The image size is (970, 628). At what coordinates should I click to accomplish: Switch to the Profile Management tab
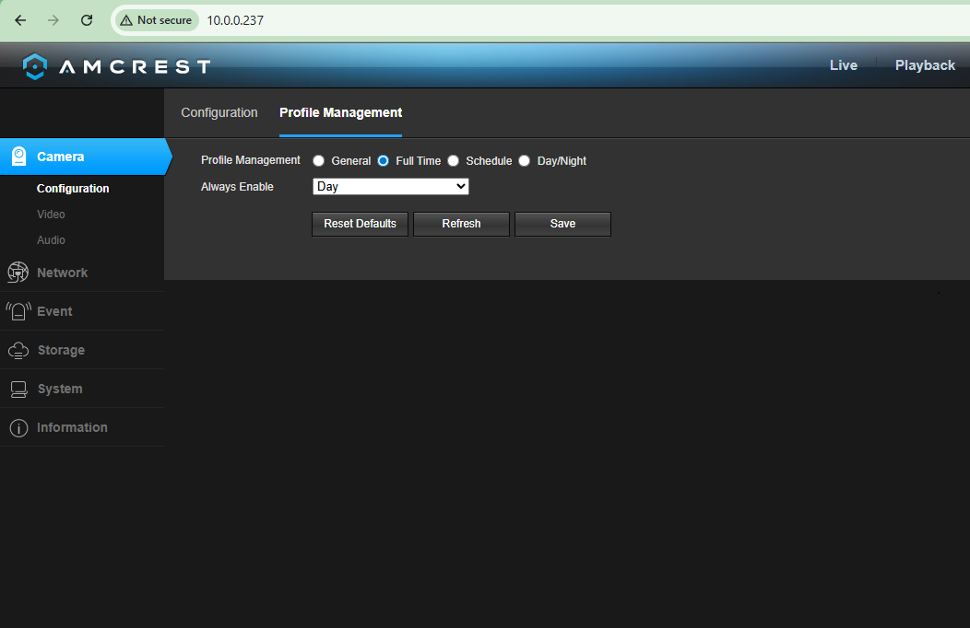coord(341,112)
